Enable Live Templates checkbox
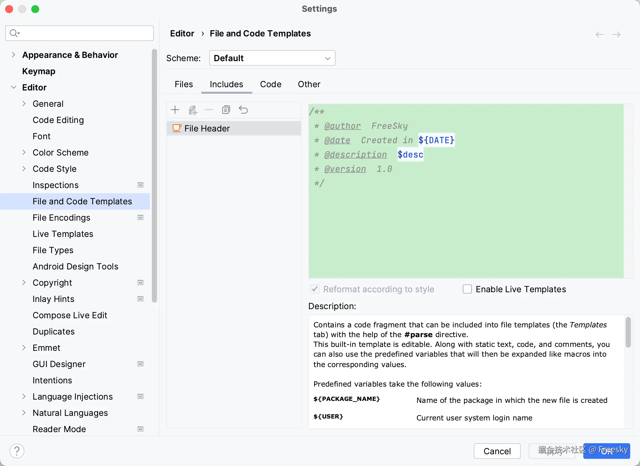 click(467, 289)
